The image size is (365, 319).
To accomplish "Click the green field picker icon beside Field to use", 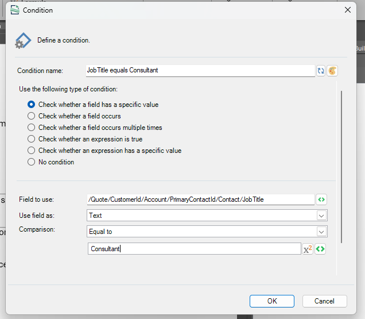I will click(321, 199).
